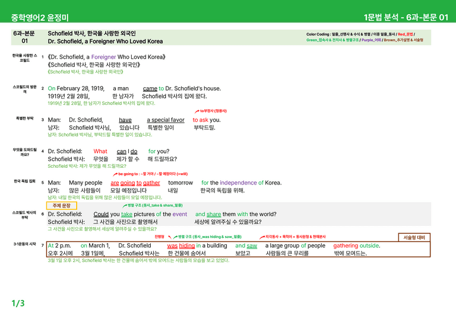The image size is (456, 322).
Task: Click the green underlined verb "take"
Action: coord(127,214)
